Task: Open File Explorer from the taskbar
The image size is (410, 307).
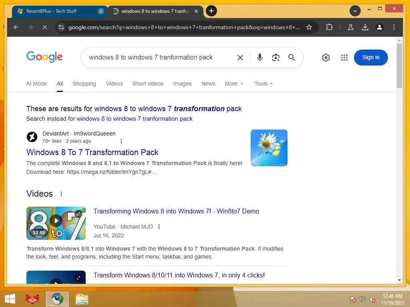Action: coord(82,299)
